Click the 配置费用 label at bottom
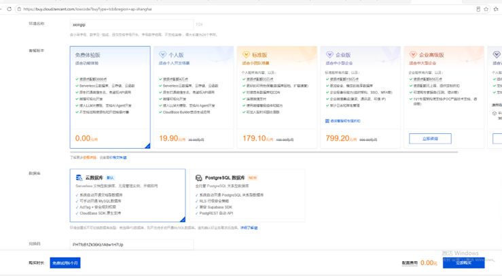This screenshot has width=502, height=276. coord(410,263)
